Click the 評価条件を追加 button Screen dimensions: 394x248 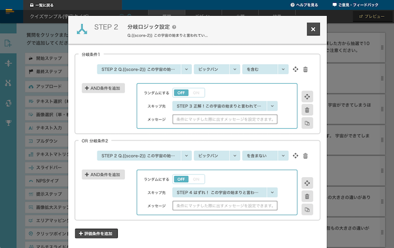click(x=96, y=233)
